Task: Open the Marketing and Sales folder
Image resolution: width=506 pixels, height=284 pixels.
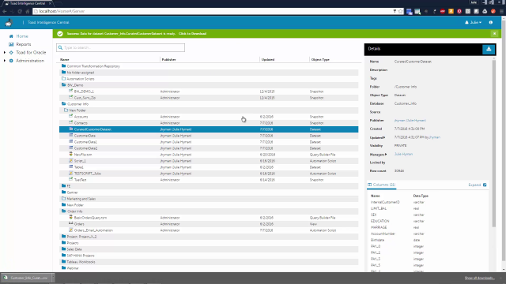Action: tap(81, 199)
